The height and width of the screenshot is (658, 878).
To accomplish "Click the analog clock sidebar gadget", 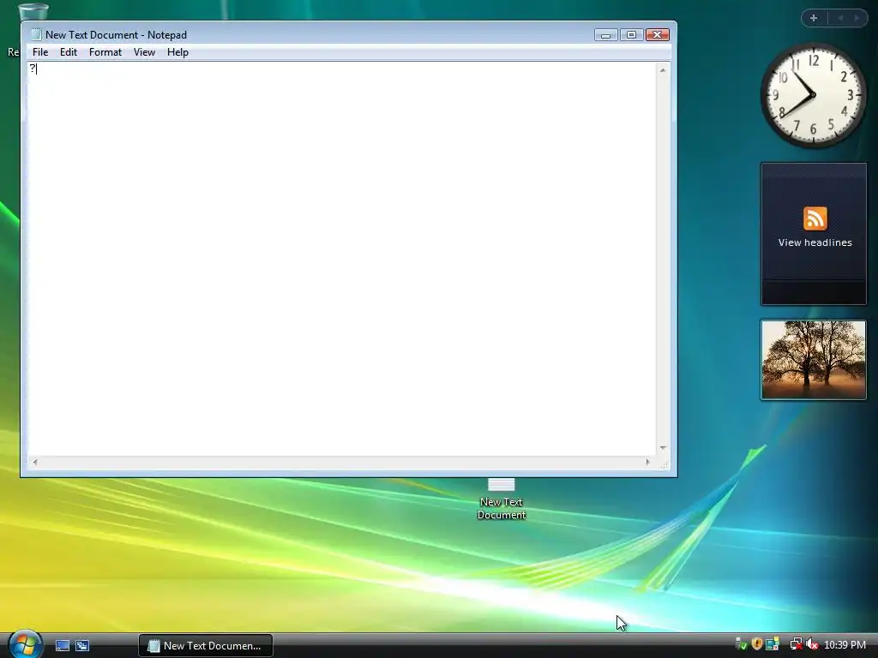I will (x=813, y=95).
